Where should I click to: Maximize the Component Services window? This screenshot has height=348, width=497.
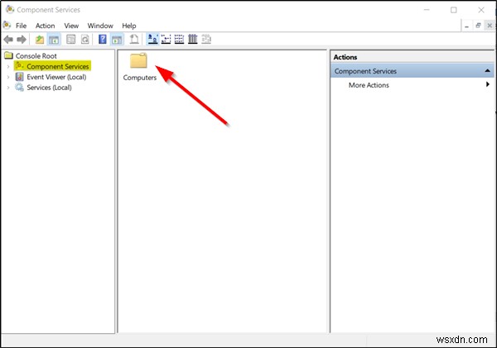pos(454,10)
